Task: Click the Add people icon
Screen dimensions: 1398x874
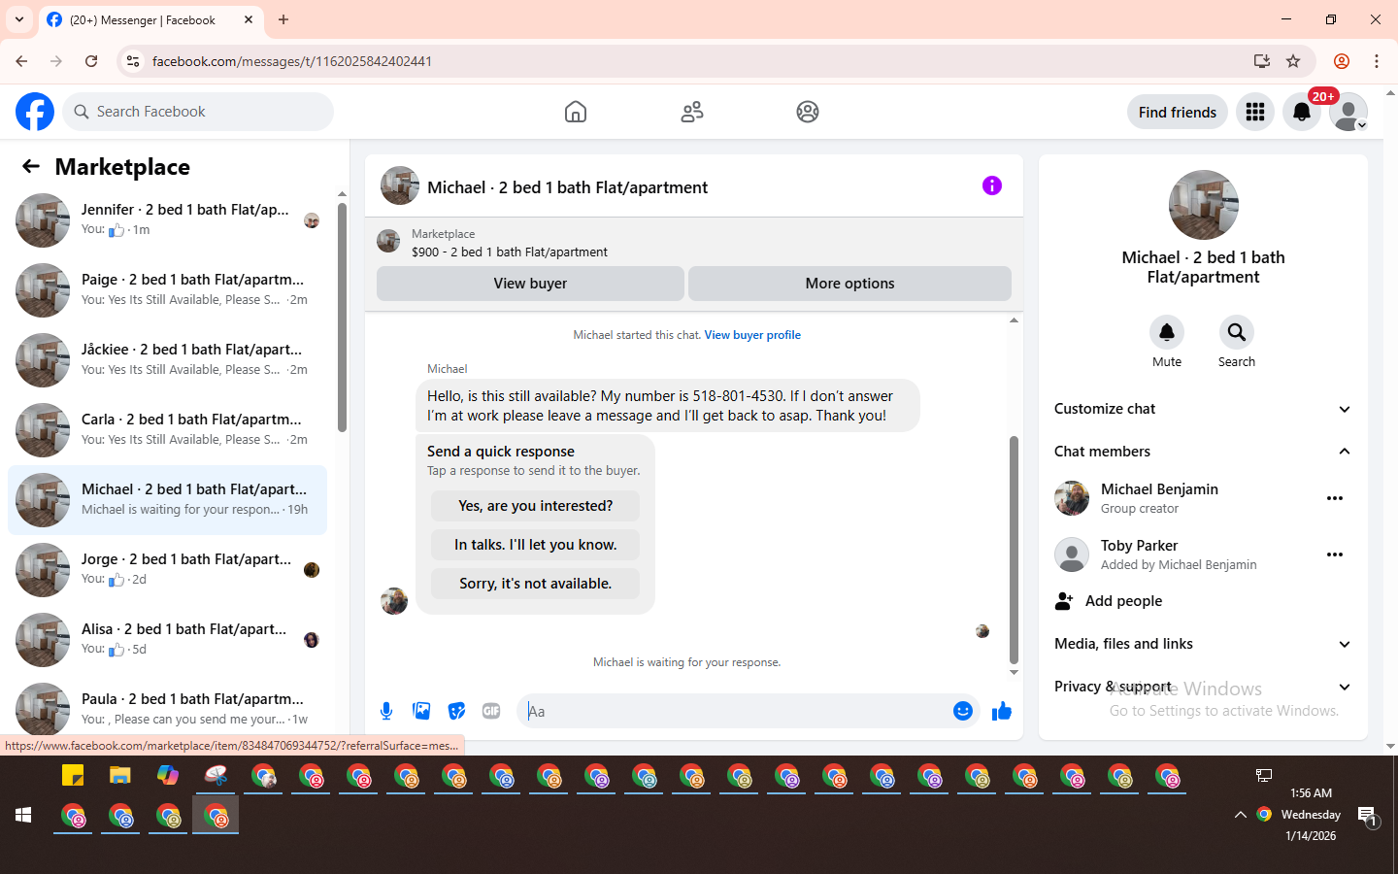Action: tap(1064, 601)
